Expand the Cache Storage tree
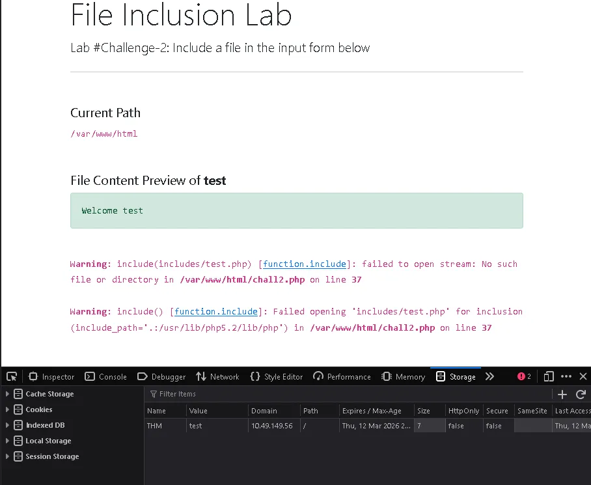This screenshot has width=591, height=485. tap(8, 394)
